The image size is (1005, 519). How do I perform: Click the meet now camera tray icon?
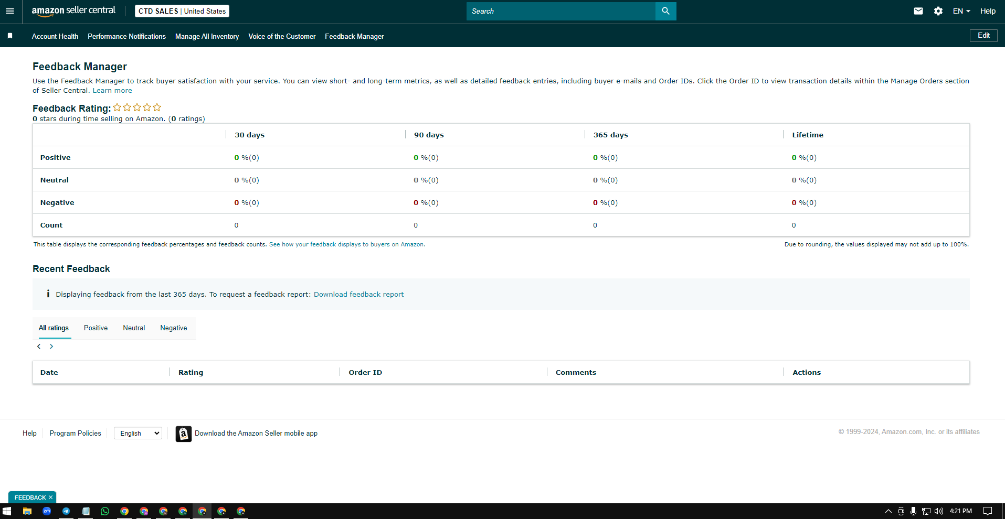coord(901,511)
